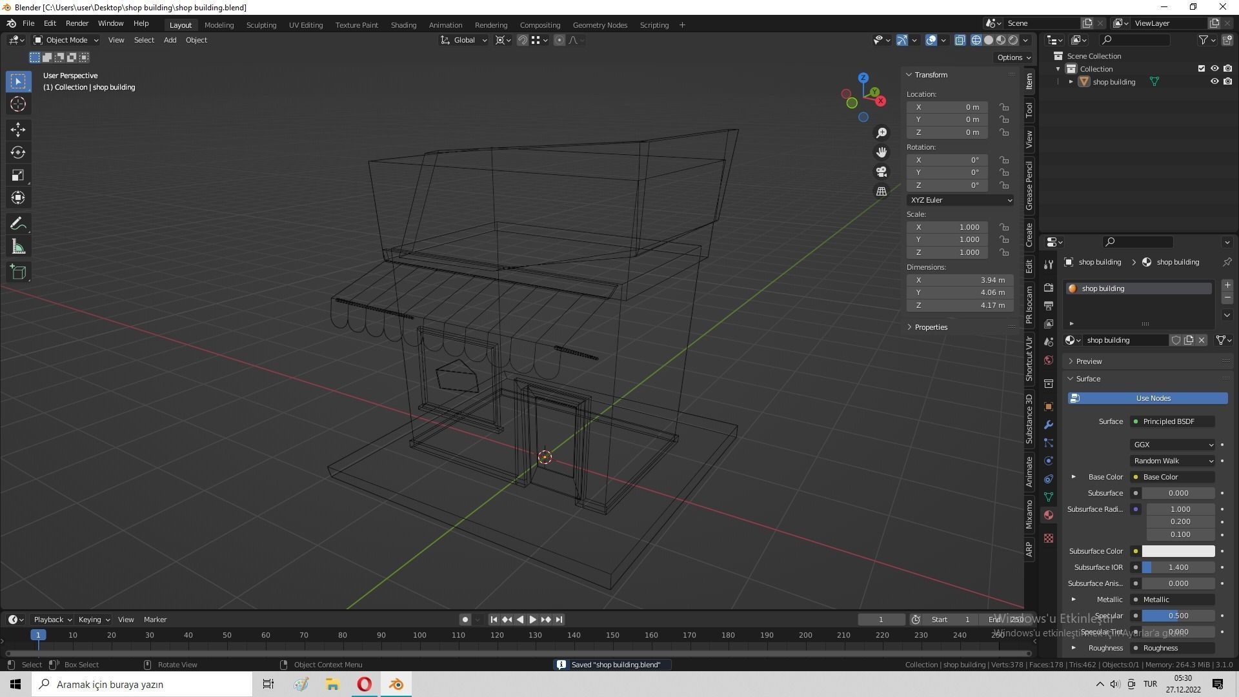Open the Options dropdown in viewport
This screenshot has height=697, width=1239.
click(x=1014, y=57)
